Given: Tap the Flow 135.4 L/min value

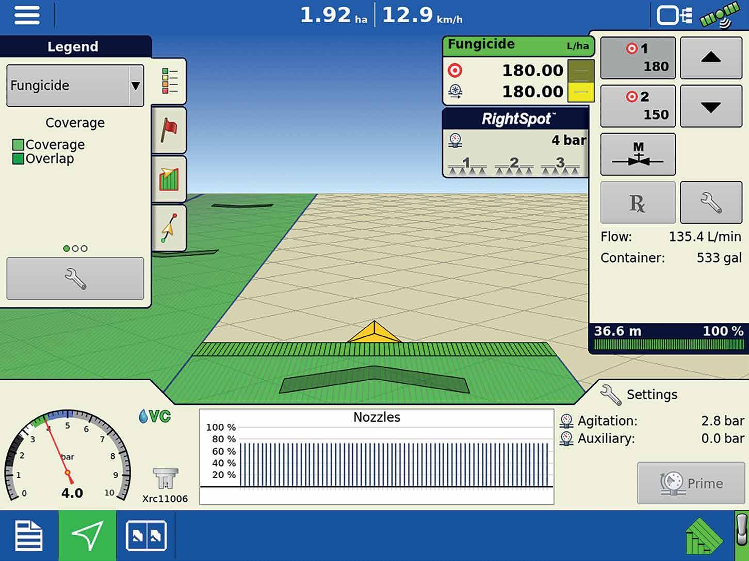Looking at the screenshot, I should click(x=705, y=237).
